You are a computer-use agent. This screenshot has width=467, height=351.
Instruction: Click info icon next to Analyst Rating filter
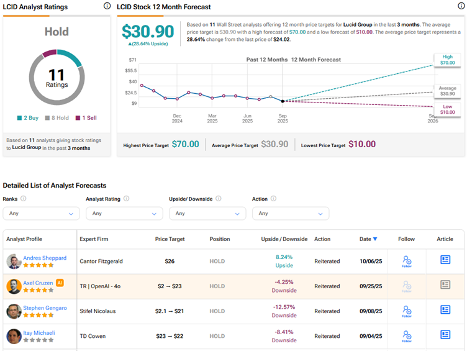click(x=126, y=199)
